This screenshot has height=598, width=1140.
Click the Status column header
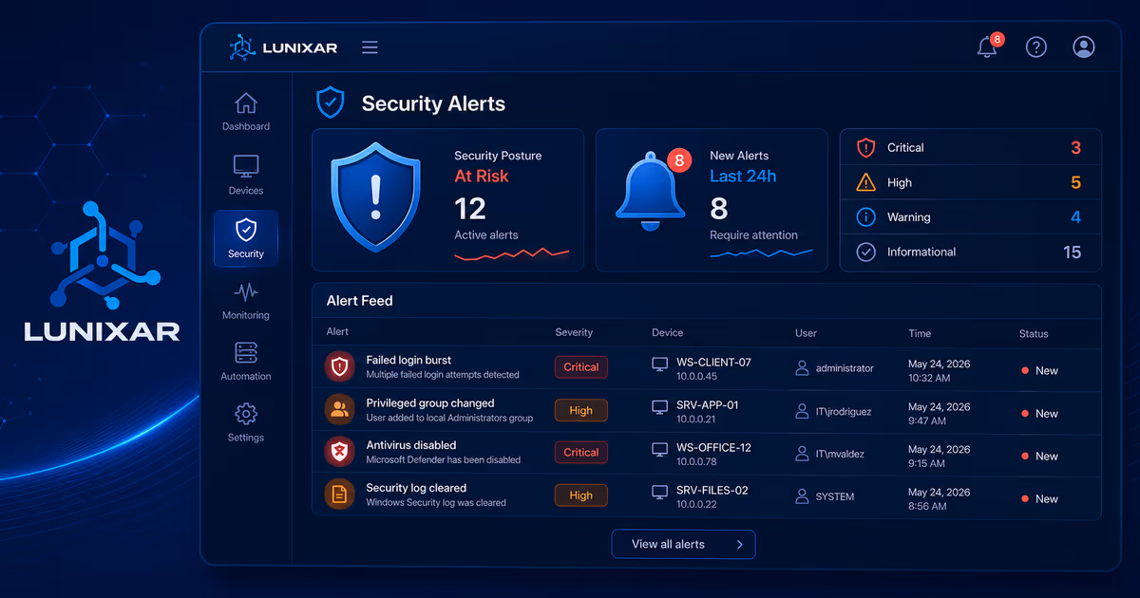click(1034, 333)
